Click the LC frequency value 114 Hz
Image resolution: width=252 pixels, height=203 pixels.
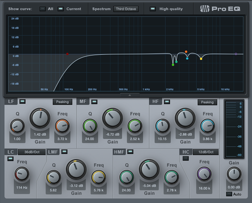tap(22, 187)
